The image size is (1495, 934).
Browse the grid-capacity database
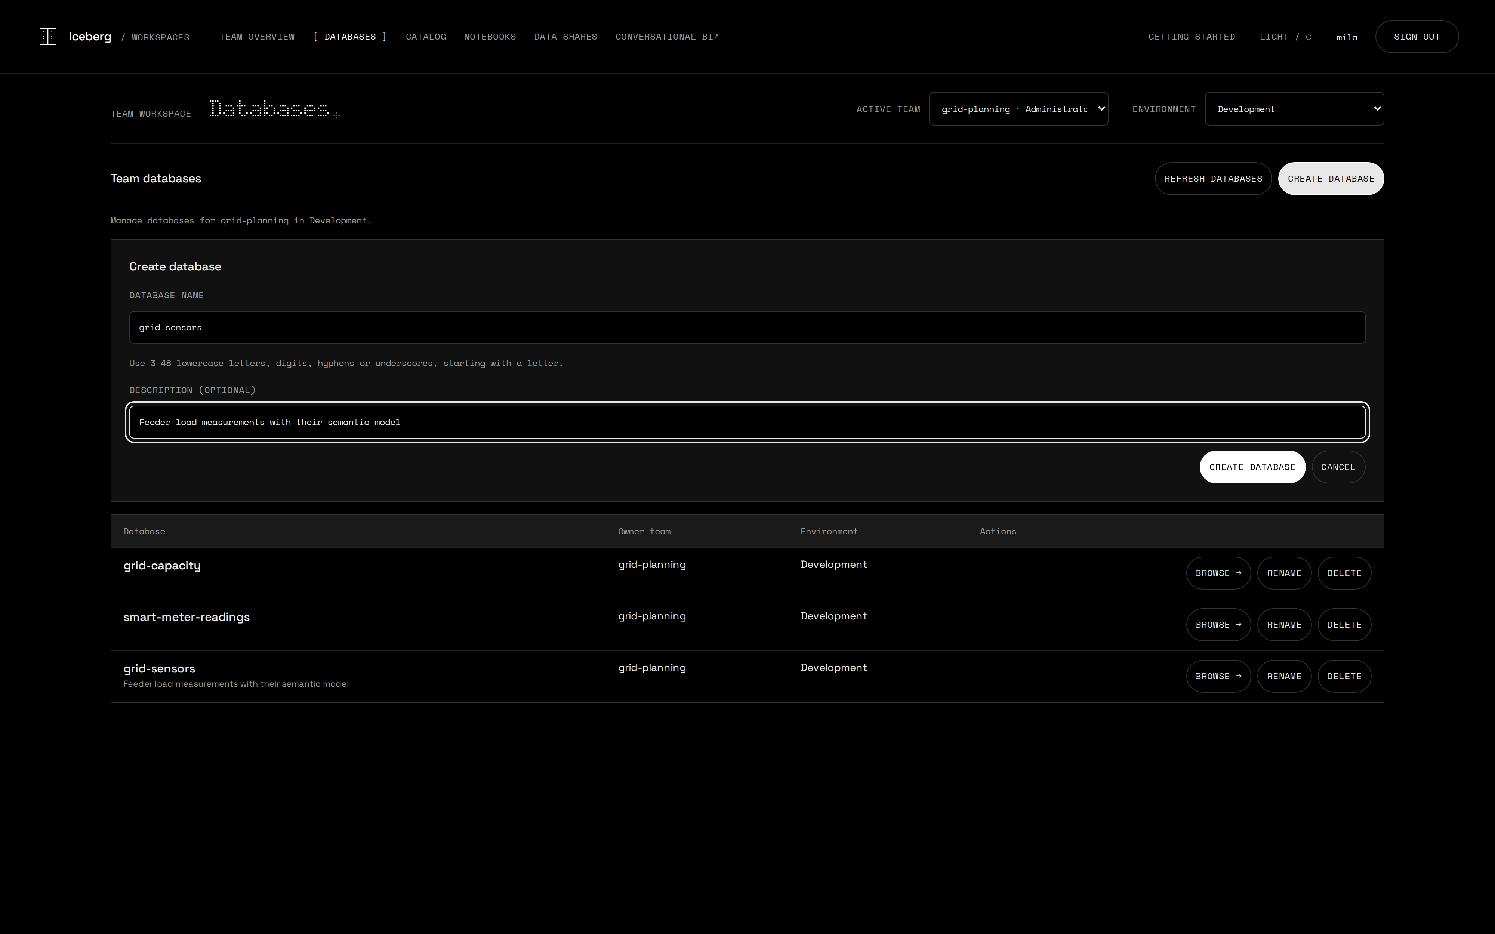[1218, 573]
